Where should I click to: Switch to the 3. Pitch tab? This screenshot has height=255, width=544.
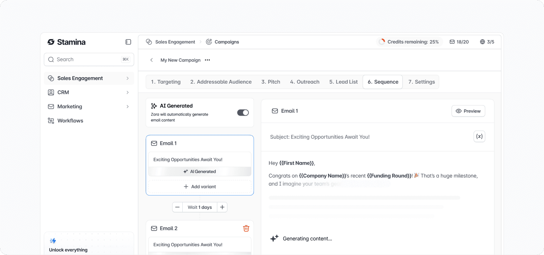[271, 82]
